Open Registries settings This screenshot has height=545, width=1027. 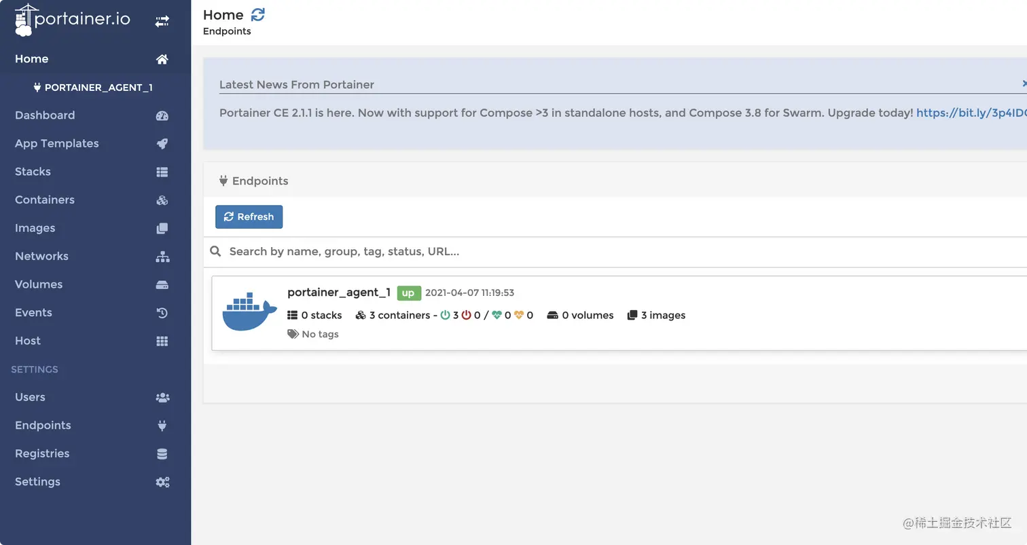point(42,453)
